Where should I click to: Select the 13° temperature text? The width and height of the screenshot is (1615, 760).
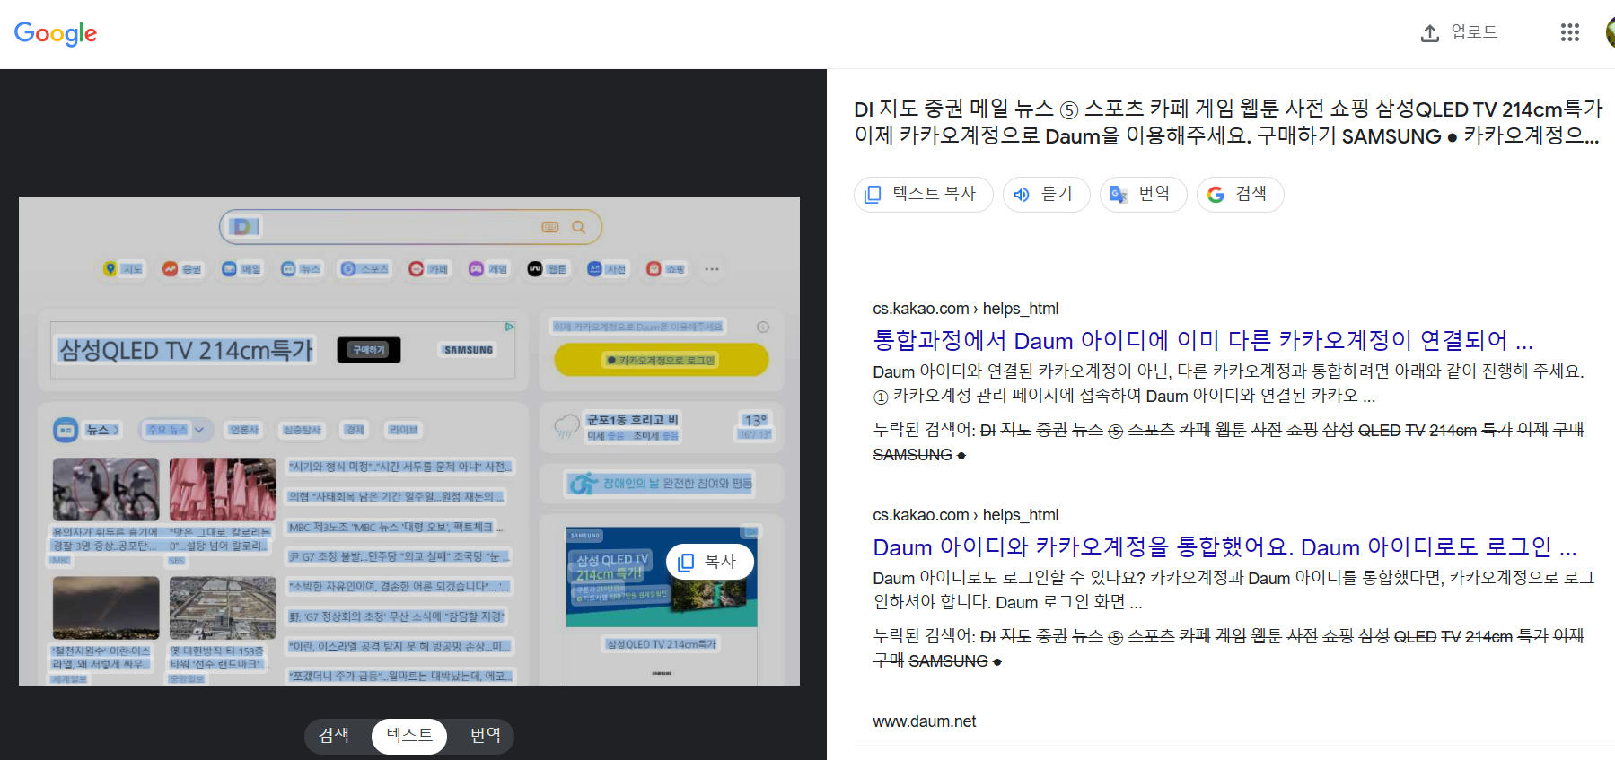coord(755,420)
